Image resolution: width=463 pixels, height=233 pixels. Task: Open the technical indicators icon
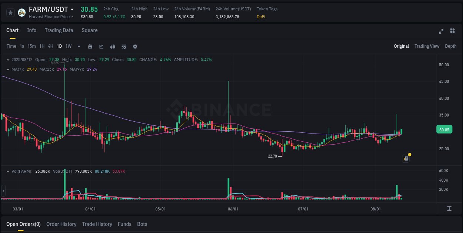coord(124,47)
